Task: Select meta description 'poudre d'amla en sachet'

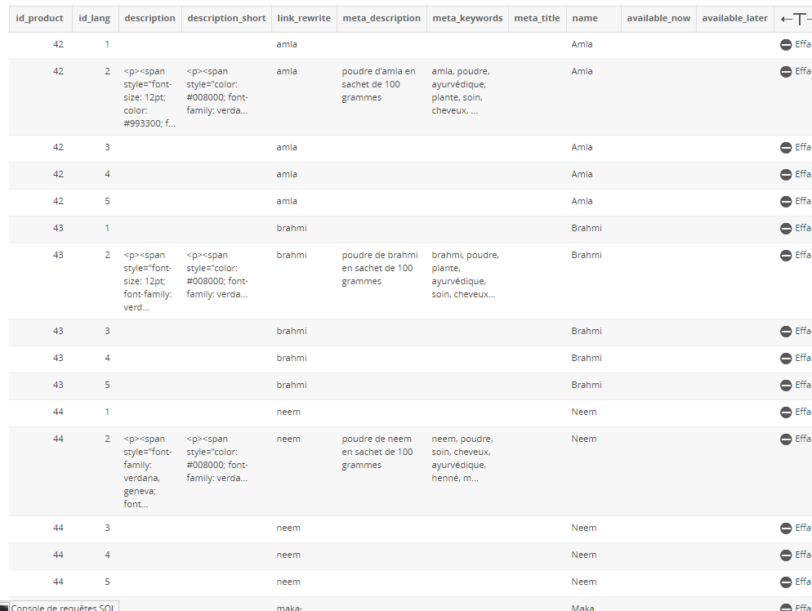Action: tap(378, 84)
